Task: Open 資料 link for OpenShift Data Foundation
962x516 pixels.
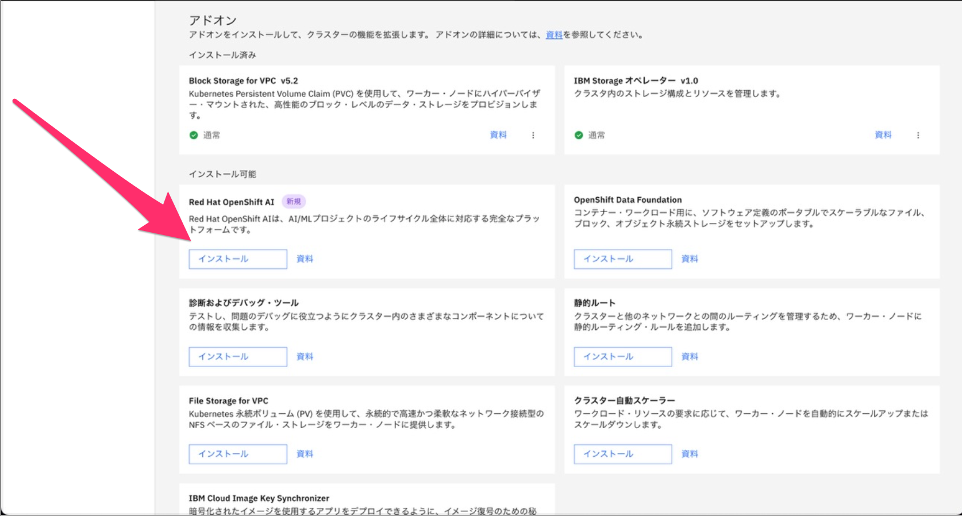Action: [x=690, y=259]
